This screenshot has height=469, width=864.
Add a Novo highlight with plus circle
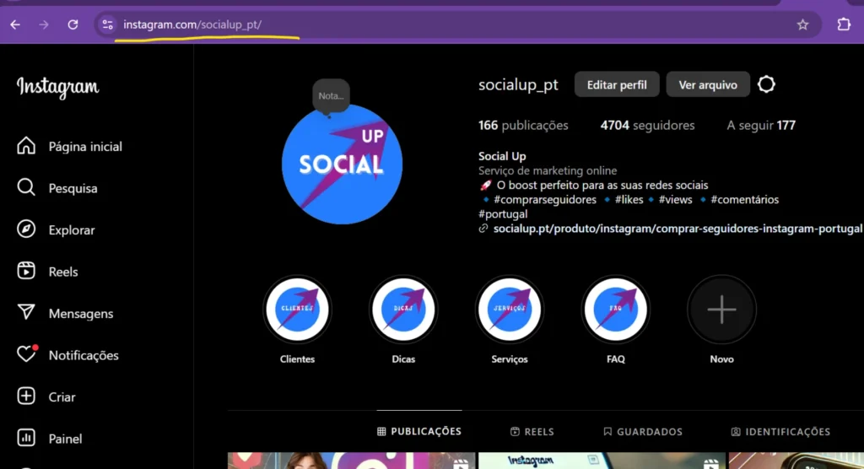tap(722, 310)
